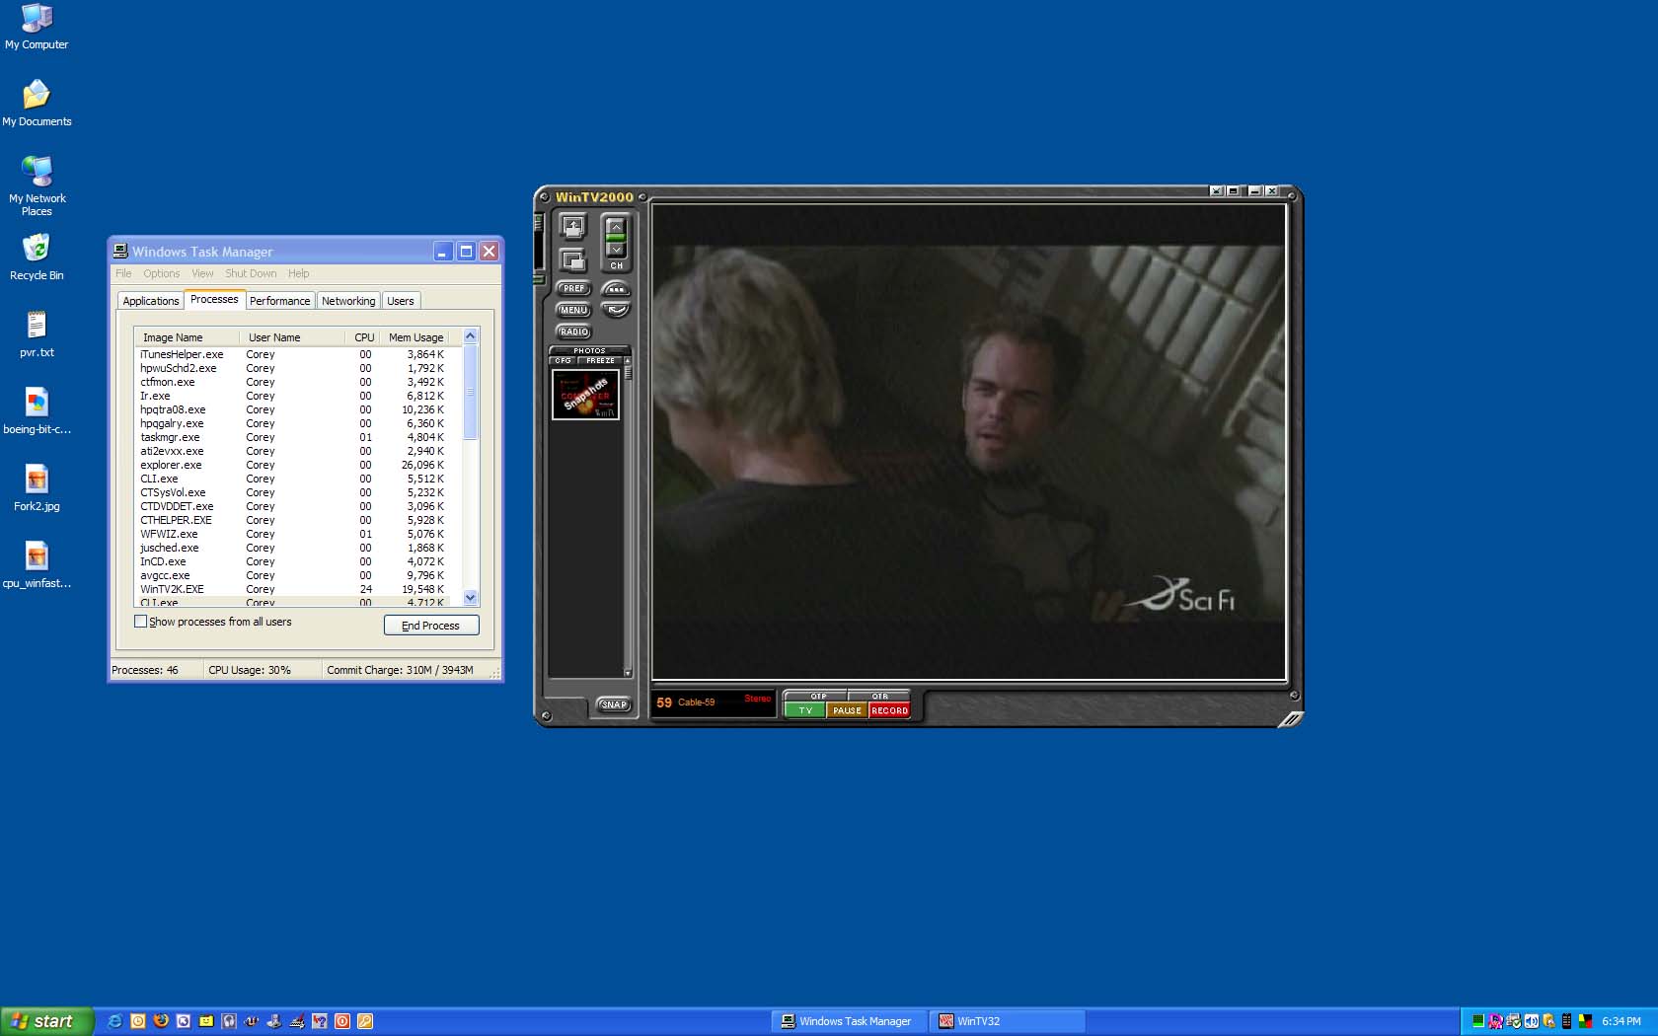The image size is (1658, 1036).
Task: Enable Show processes from all users
Action: (x=140, y=622)
